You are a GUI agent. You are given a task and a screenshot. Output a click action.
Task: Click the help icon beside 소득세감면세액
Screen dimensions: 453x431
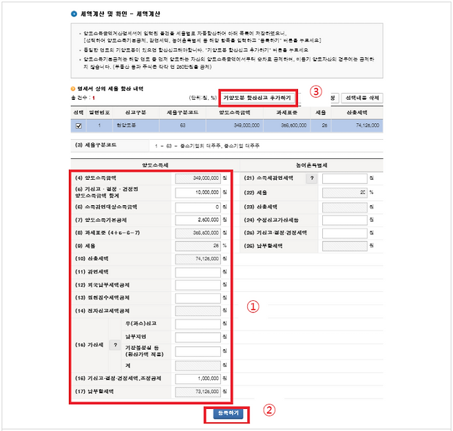[311, 178]
